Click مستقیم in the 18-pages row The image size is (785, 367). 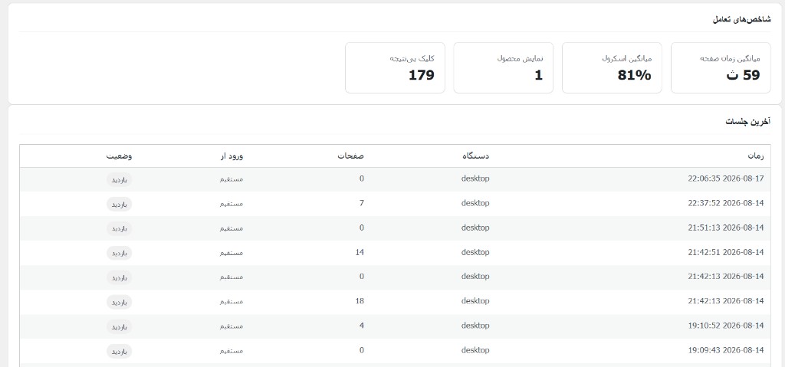[232, 302]
